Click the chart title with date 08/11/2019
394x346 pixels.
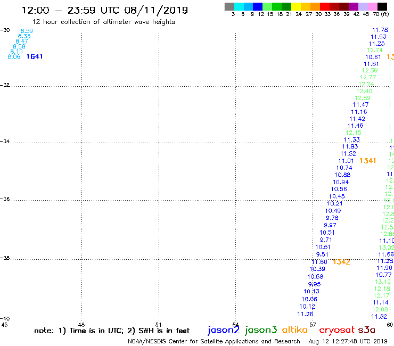click(105, 10)
